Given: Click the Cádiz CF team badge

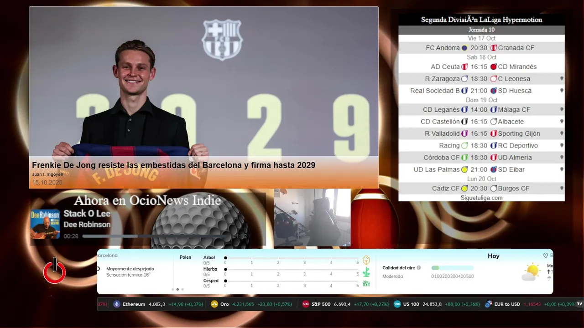Looking at the screenshot, I should [x=464, y=188].
